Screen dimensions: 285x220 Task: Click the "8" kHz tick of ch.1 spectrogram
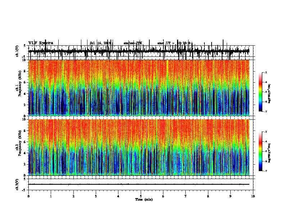coord(25,71)
